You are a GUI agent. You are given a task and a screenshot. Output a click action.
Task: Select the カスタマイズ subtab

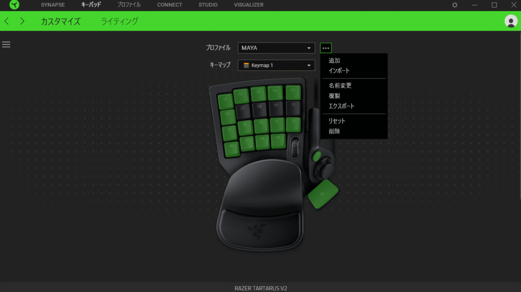tap(61, 21)
